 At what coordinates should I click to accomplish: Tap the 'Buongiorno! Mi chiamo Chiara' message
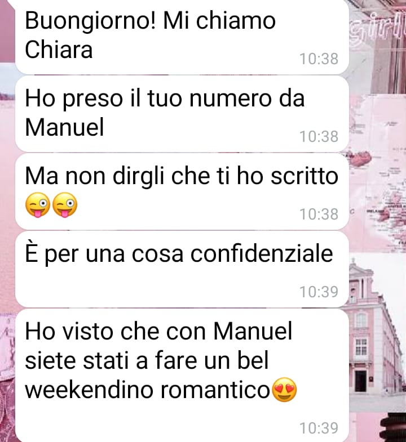182,37
